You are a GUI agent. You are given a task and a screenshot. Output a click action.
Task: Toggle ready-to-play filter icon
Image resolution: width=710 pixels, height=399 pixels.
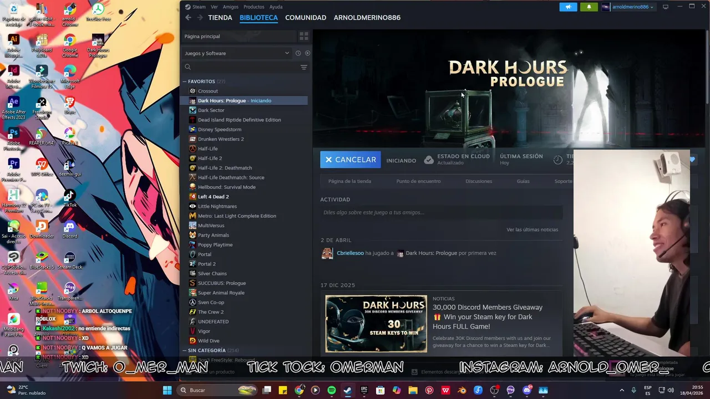pos(307,53)
